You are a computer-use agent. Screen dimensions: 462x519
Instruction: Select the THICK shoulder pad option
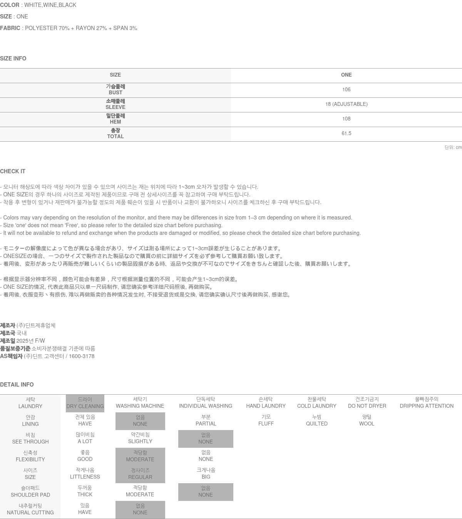[x=85, y=491]
